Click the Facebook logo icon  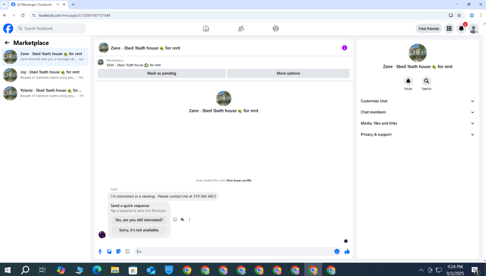point(8,29)
